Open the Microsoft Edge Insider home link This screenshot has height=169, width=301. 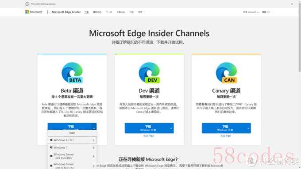pyautogui.click(x=66, y=12)
